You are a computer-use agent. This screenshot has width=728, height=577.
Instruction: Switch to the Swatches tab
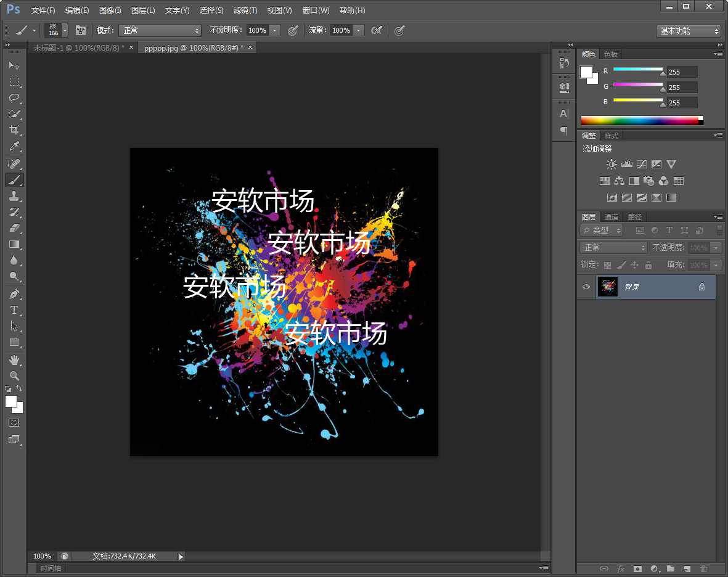[x=611, y=54]
